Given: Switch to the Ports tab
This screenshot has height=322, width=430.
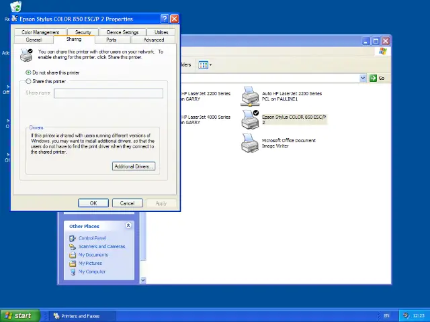Looking at the screenshot, I should pyautogui.click(x=112, y=40).
